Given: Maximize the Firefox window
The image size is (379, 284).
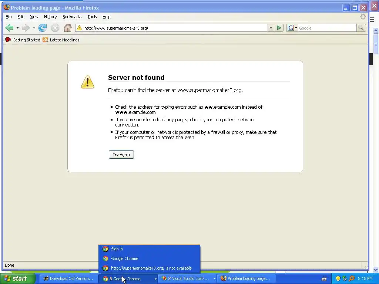Looking at the screenshot, I should (355, 8).
